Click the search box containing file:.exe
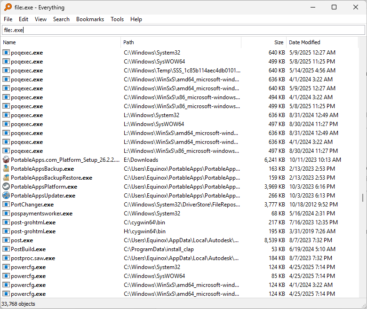The image size is (367, 309). tap(183, 30)
